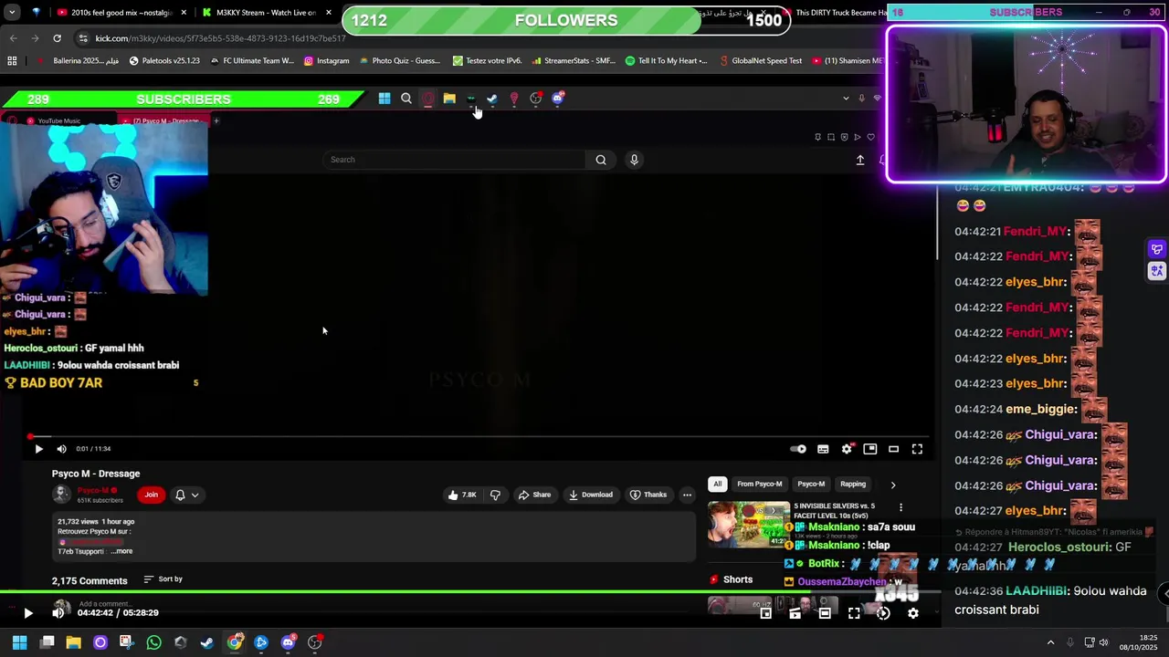Open YouTube player settings gear

(x=847, y=449)
